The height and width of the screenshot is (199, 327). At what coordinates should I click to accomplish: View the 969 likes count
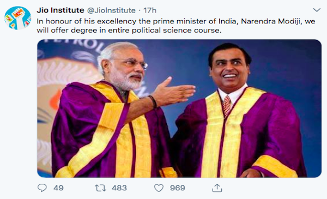(178, 188)
